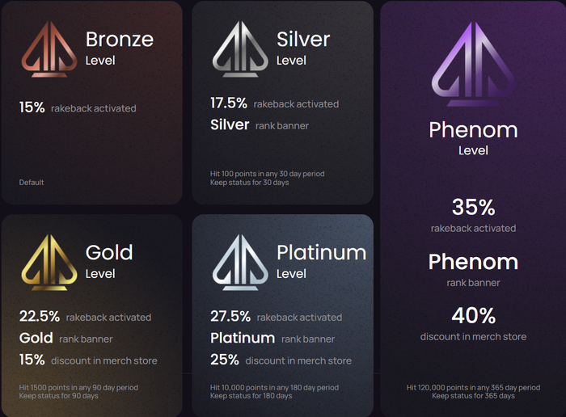Click the Phenom 40% discount figure

coord(473,316)
